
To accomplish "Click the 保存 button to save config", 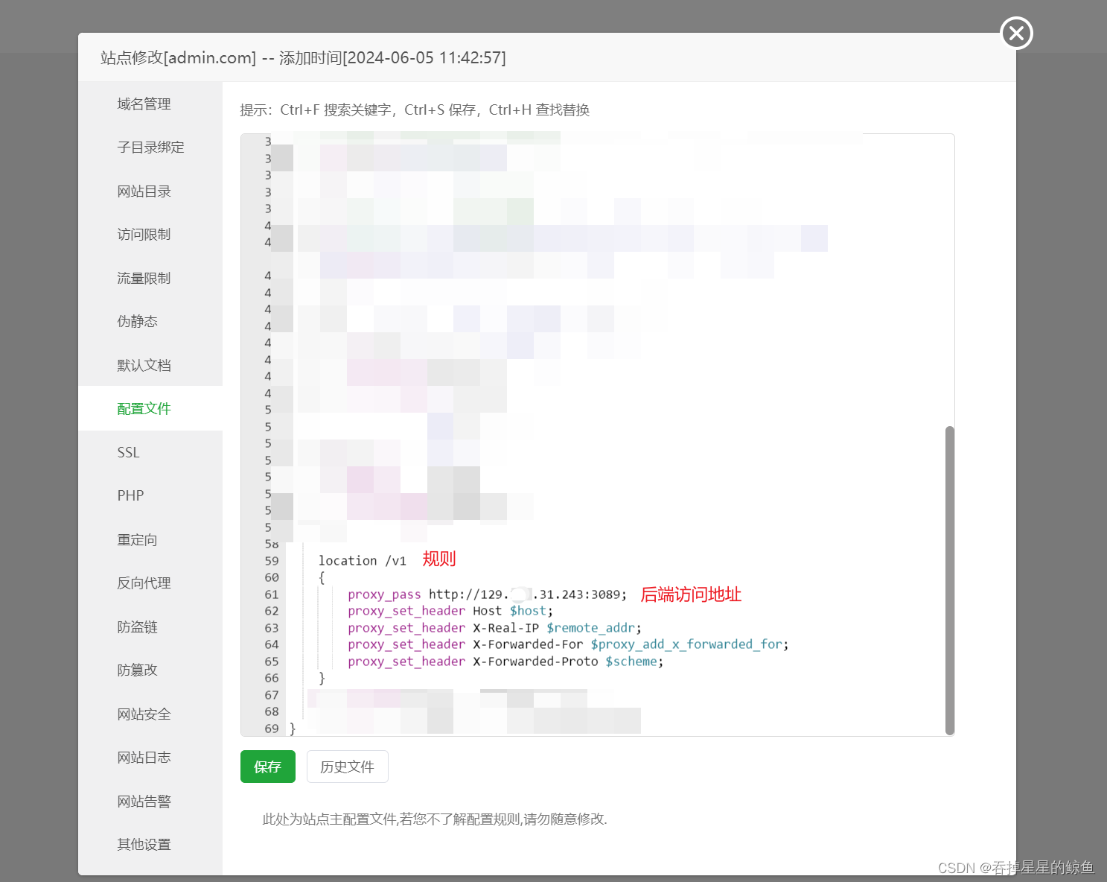I will (x=267, y=767).
